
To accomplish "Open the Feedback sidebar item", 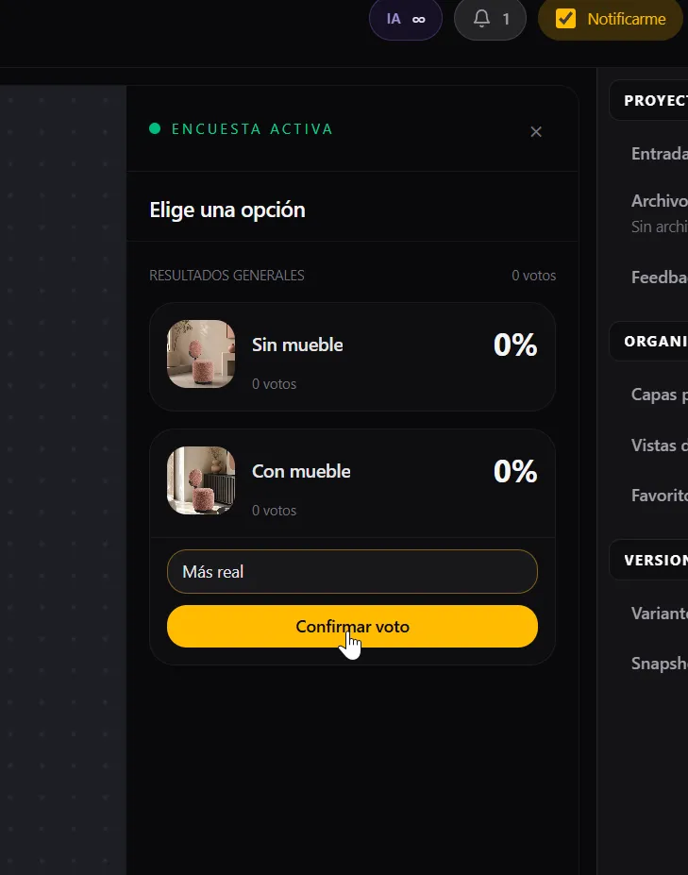I will tap(659, 278).
